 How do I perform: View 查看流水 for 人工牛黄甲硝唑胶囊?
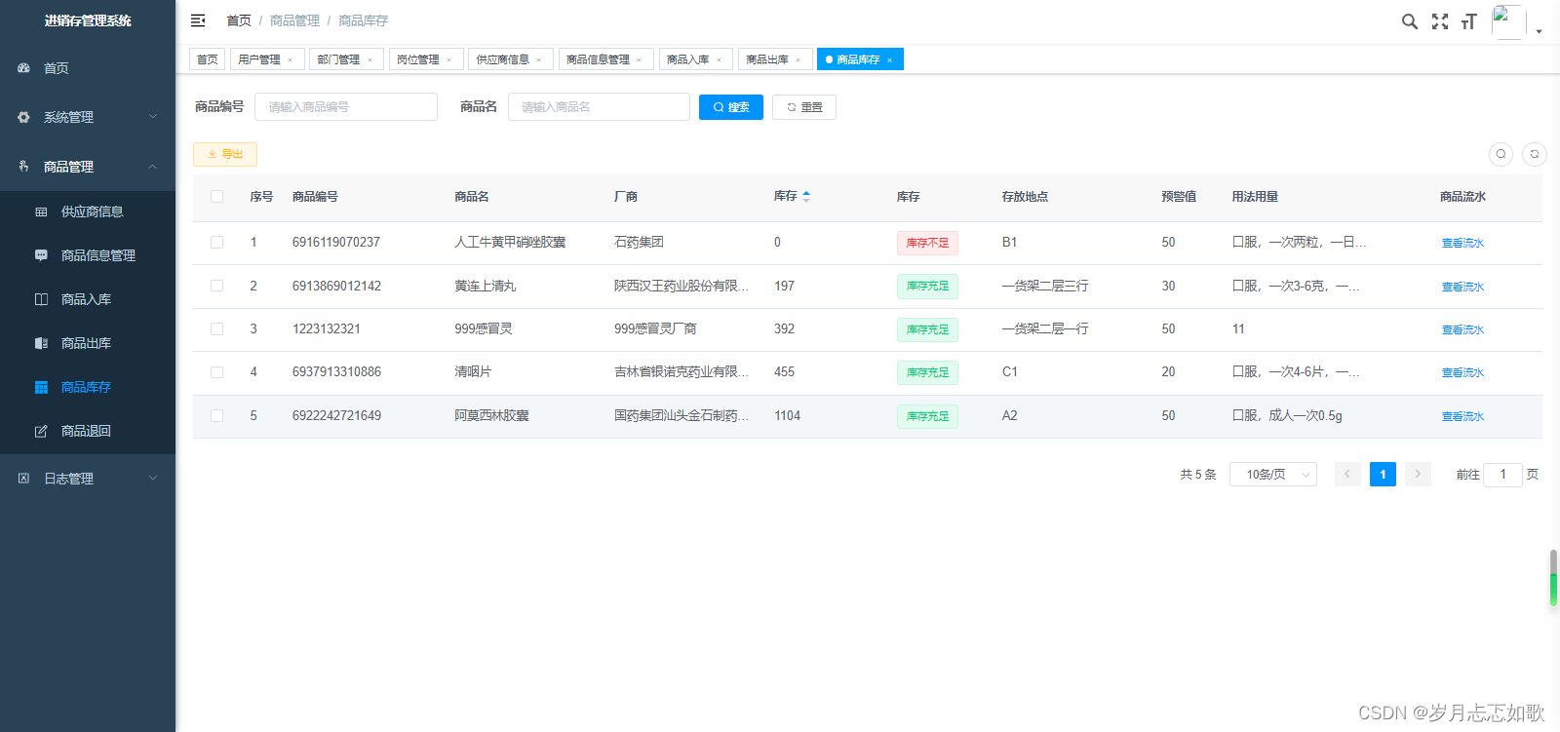pos(1462,243)
